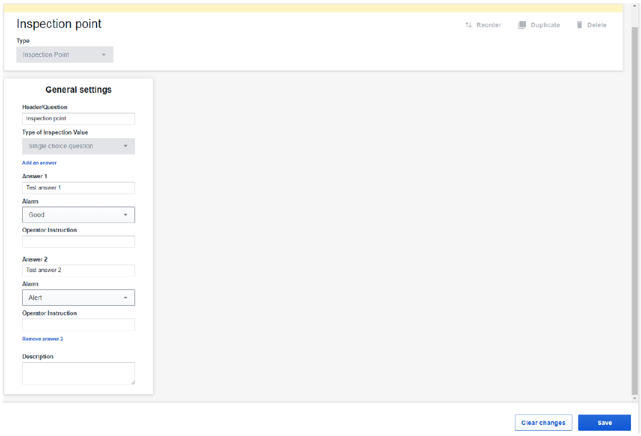641x436 pixels.
Task: Click the Description text area
Action: (x=79, y=373)
